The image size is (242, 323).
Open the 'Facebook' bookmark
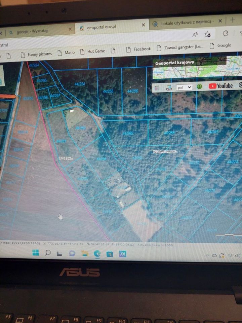(138, 49)
